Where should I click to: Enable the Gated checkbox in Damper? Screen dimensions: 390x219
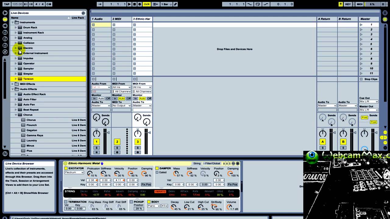(x=157, y=172)
